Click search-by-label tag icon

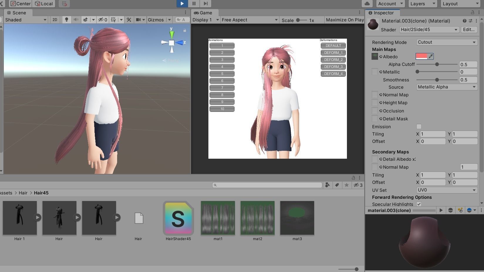coord(337,185)
